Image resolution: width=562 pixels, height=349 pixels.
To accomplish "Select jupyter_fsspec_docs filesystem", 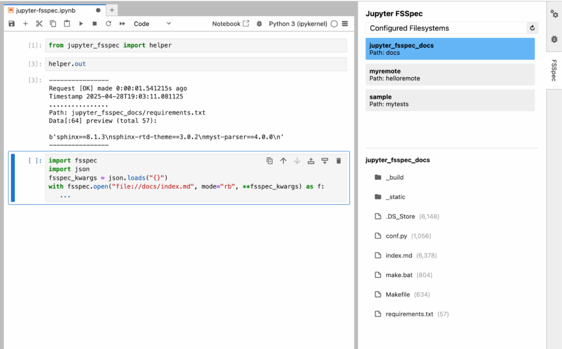I will 450,49.
